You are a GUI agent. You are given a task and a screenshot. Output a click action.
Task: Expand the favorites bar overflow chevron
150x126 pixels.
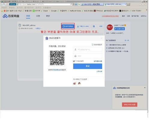(x=147, y=10)
